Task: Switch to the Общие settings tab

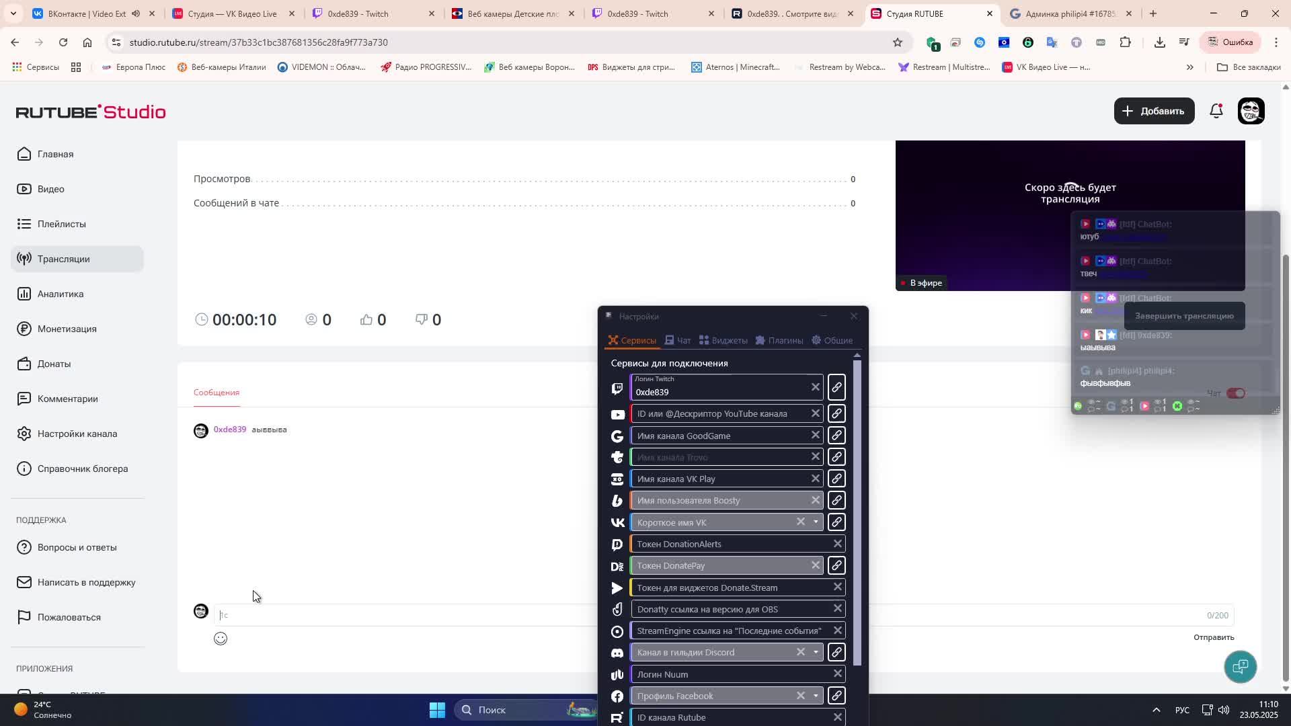Action: (832, 340)
